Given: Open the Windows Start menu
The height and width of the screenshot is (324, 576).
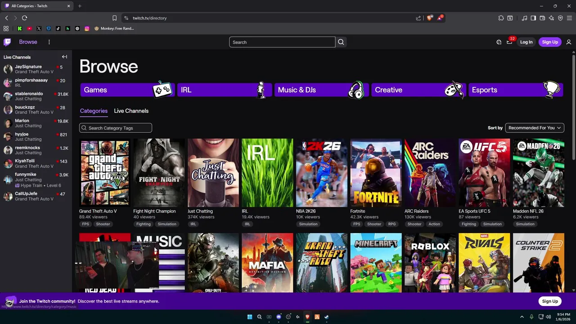Looking at the screenshot, I should pyautogui.click(x=250, y=317).
